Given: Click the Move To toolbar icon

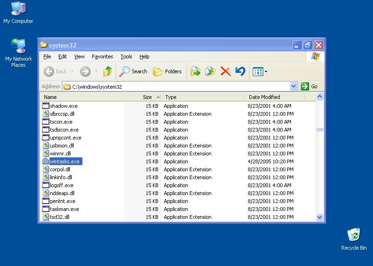Looking at the screenshot, I should pyautogui.click(x=196, y=71).
